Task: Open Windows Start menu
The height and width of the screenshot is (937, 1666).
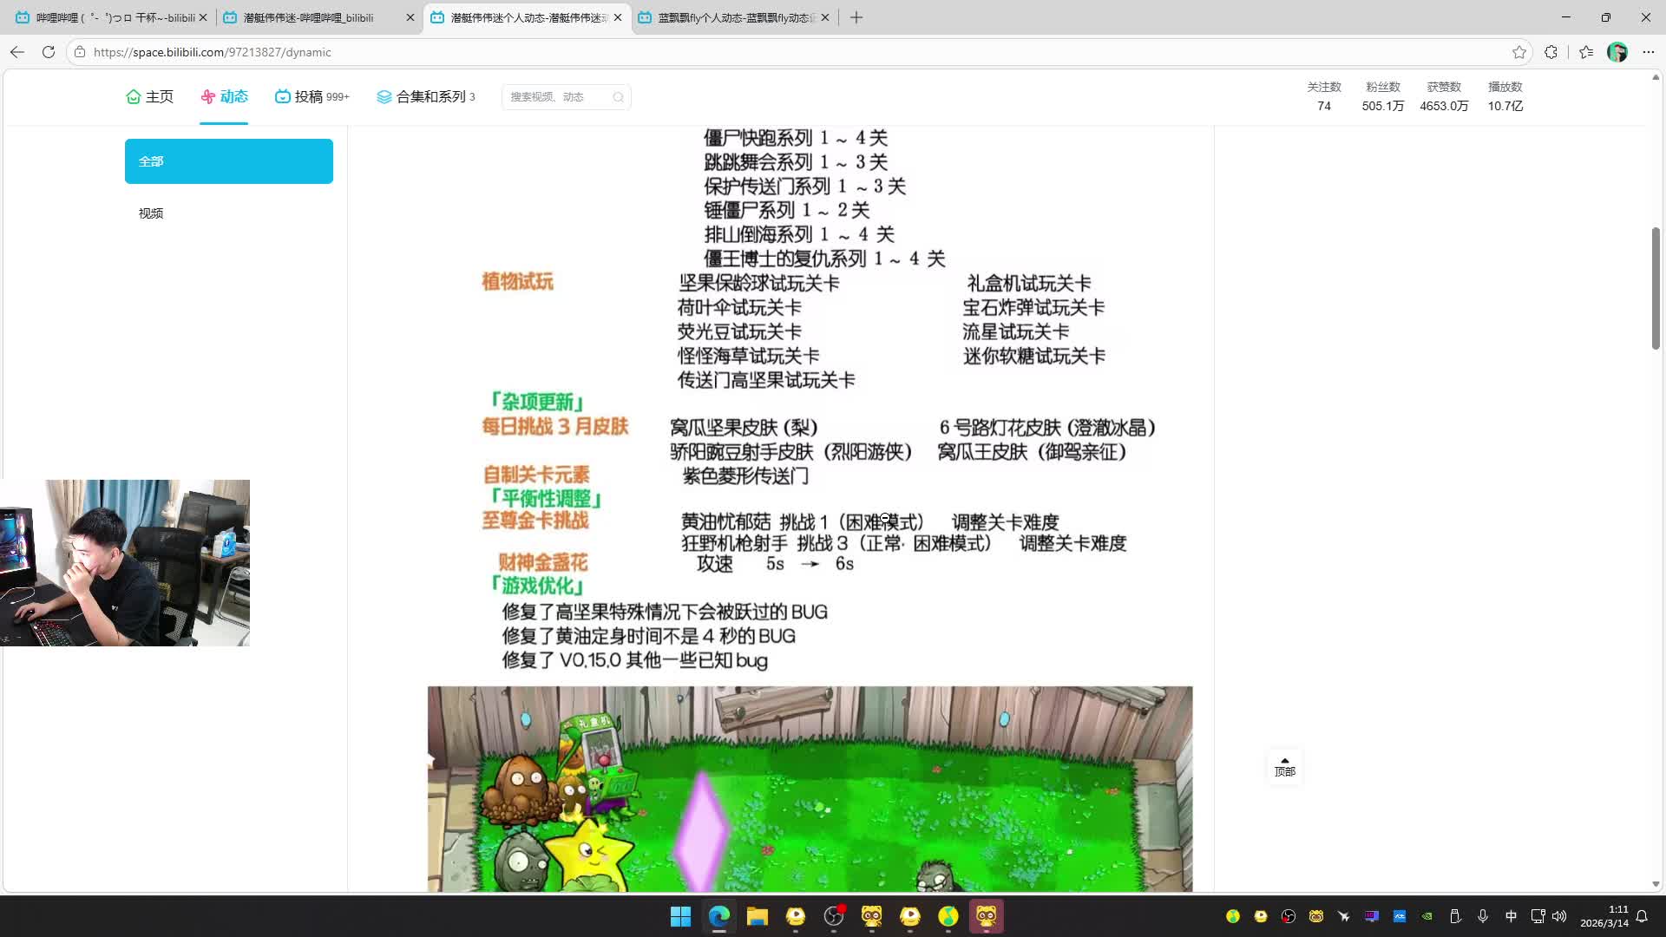Action: pos(680,916)
